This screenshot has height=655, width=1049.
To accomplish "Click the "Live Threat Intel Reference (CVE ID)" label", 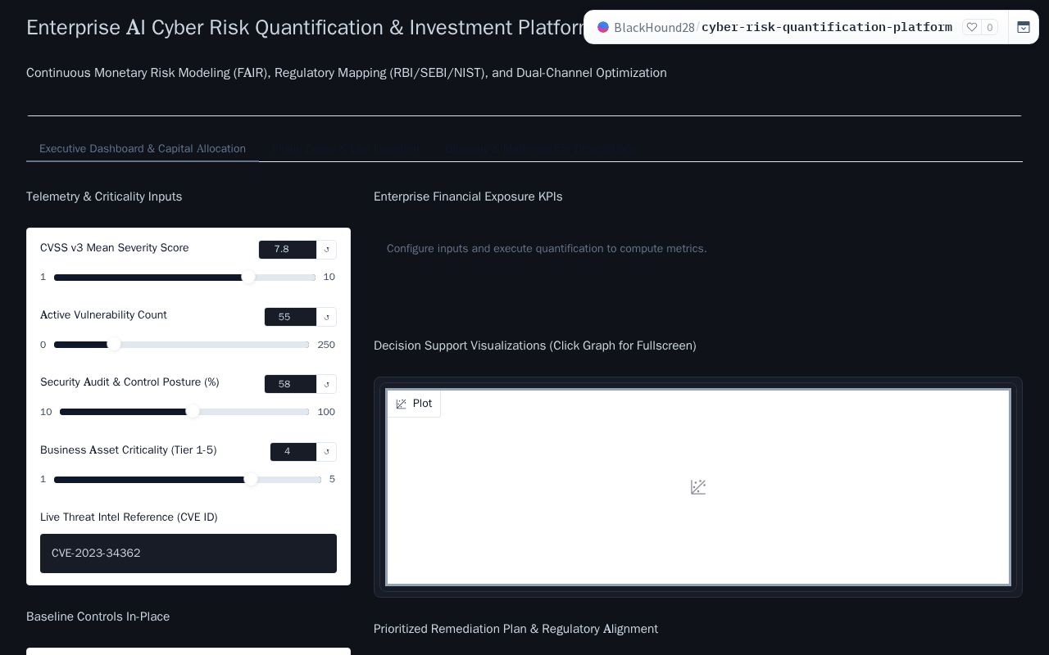I will click(129, 517).
